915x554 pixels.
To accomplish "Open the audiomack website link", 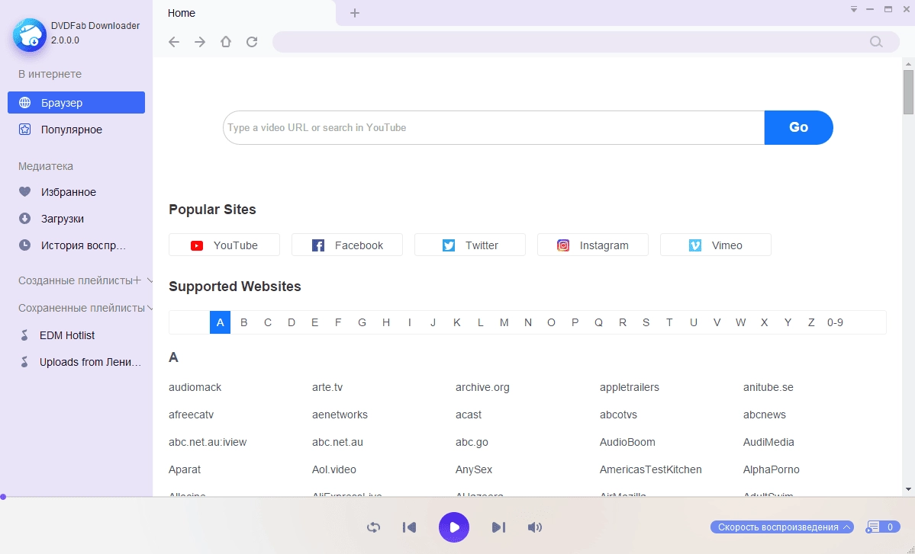I will pos(195,387).
